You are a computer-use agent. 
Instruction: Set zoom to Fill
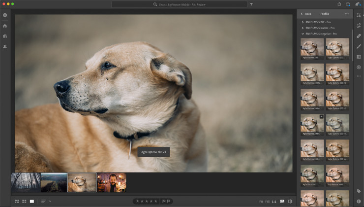click(268, 202)
